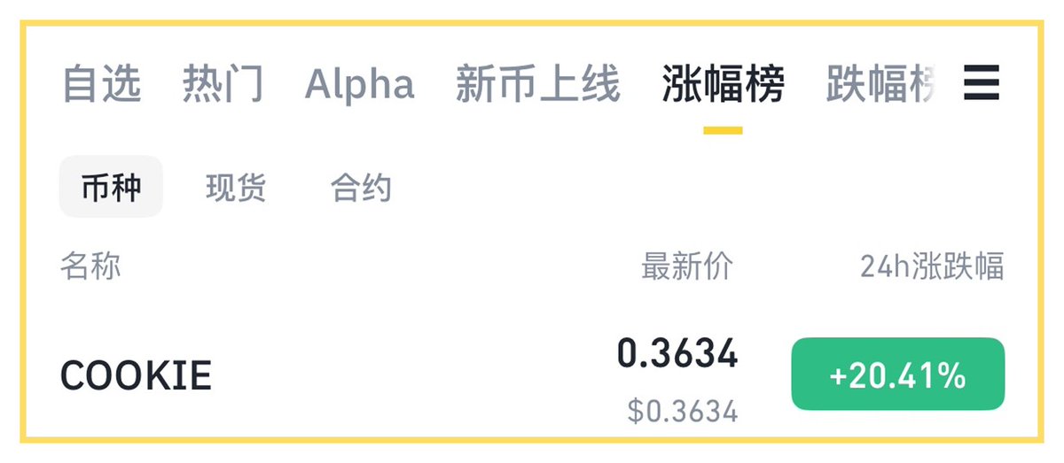
Task: Open the 热门 hot tab
Action: [223, 84]
